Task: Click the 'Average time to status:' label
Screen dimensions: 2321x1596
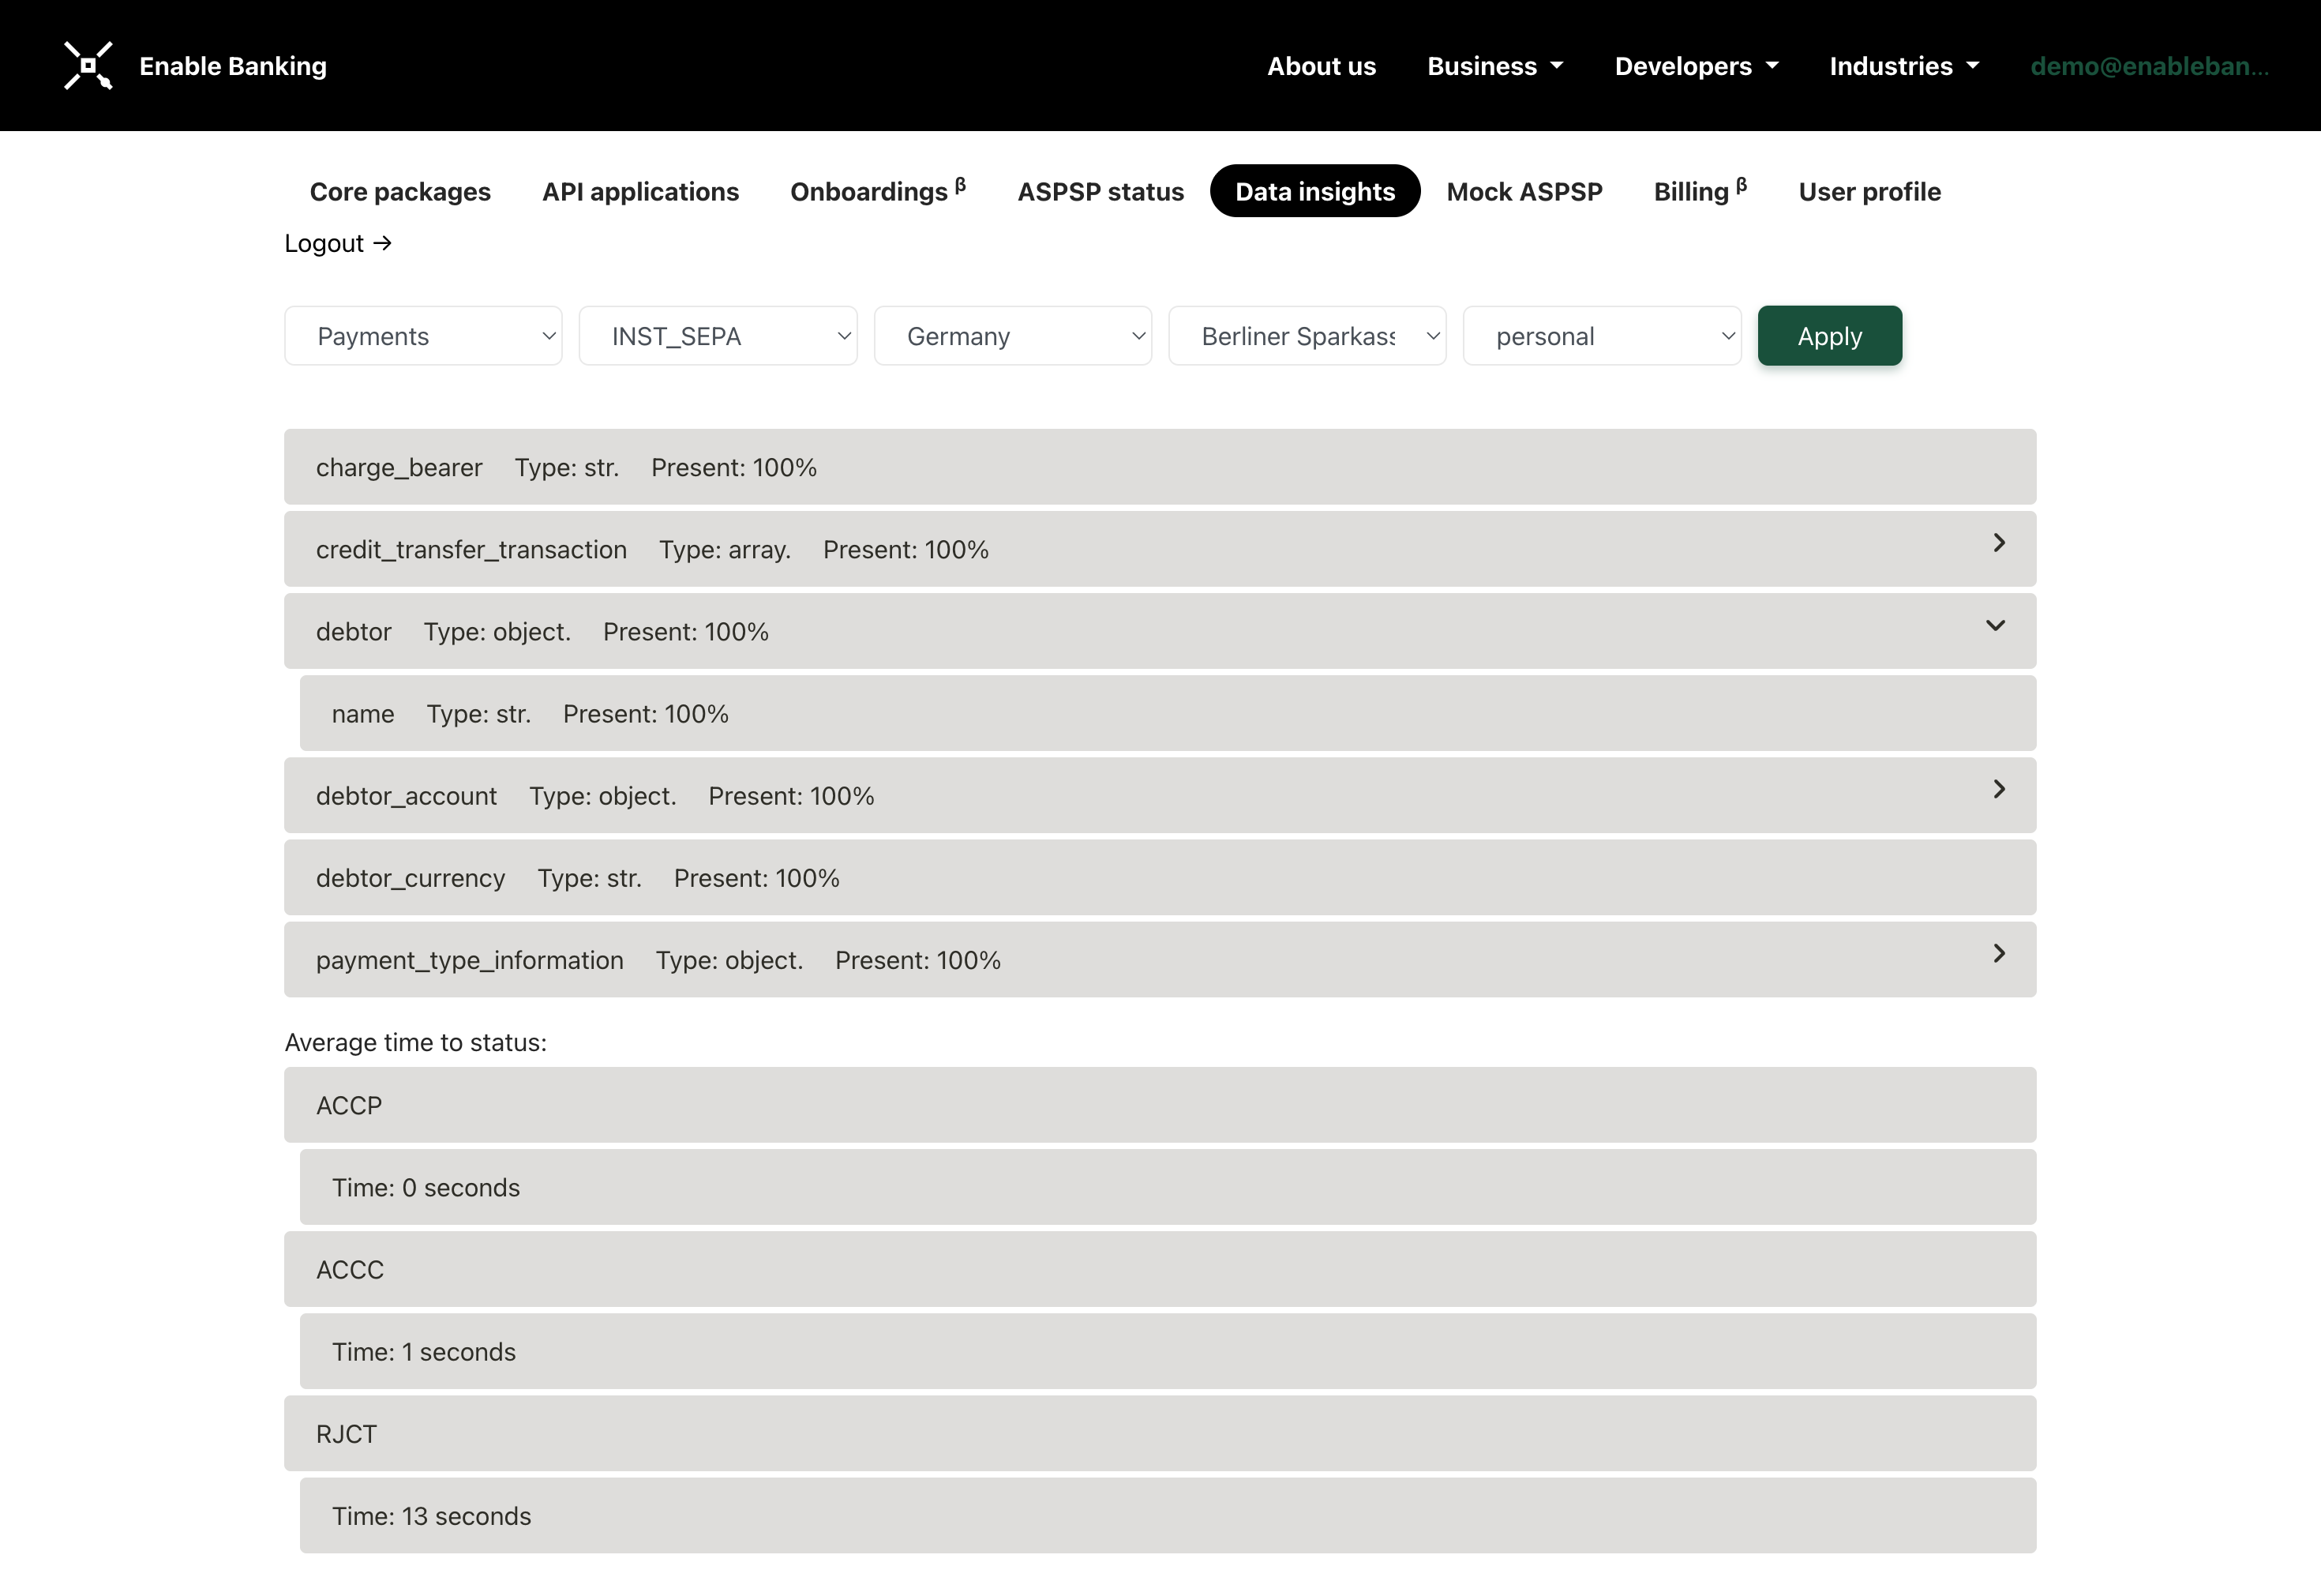Action: point(416,1042)
